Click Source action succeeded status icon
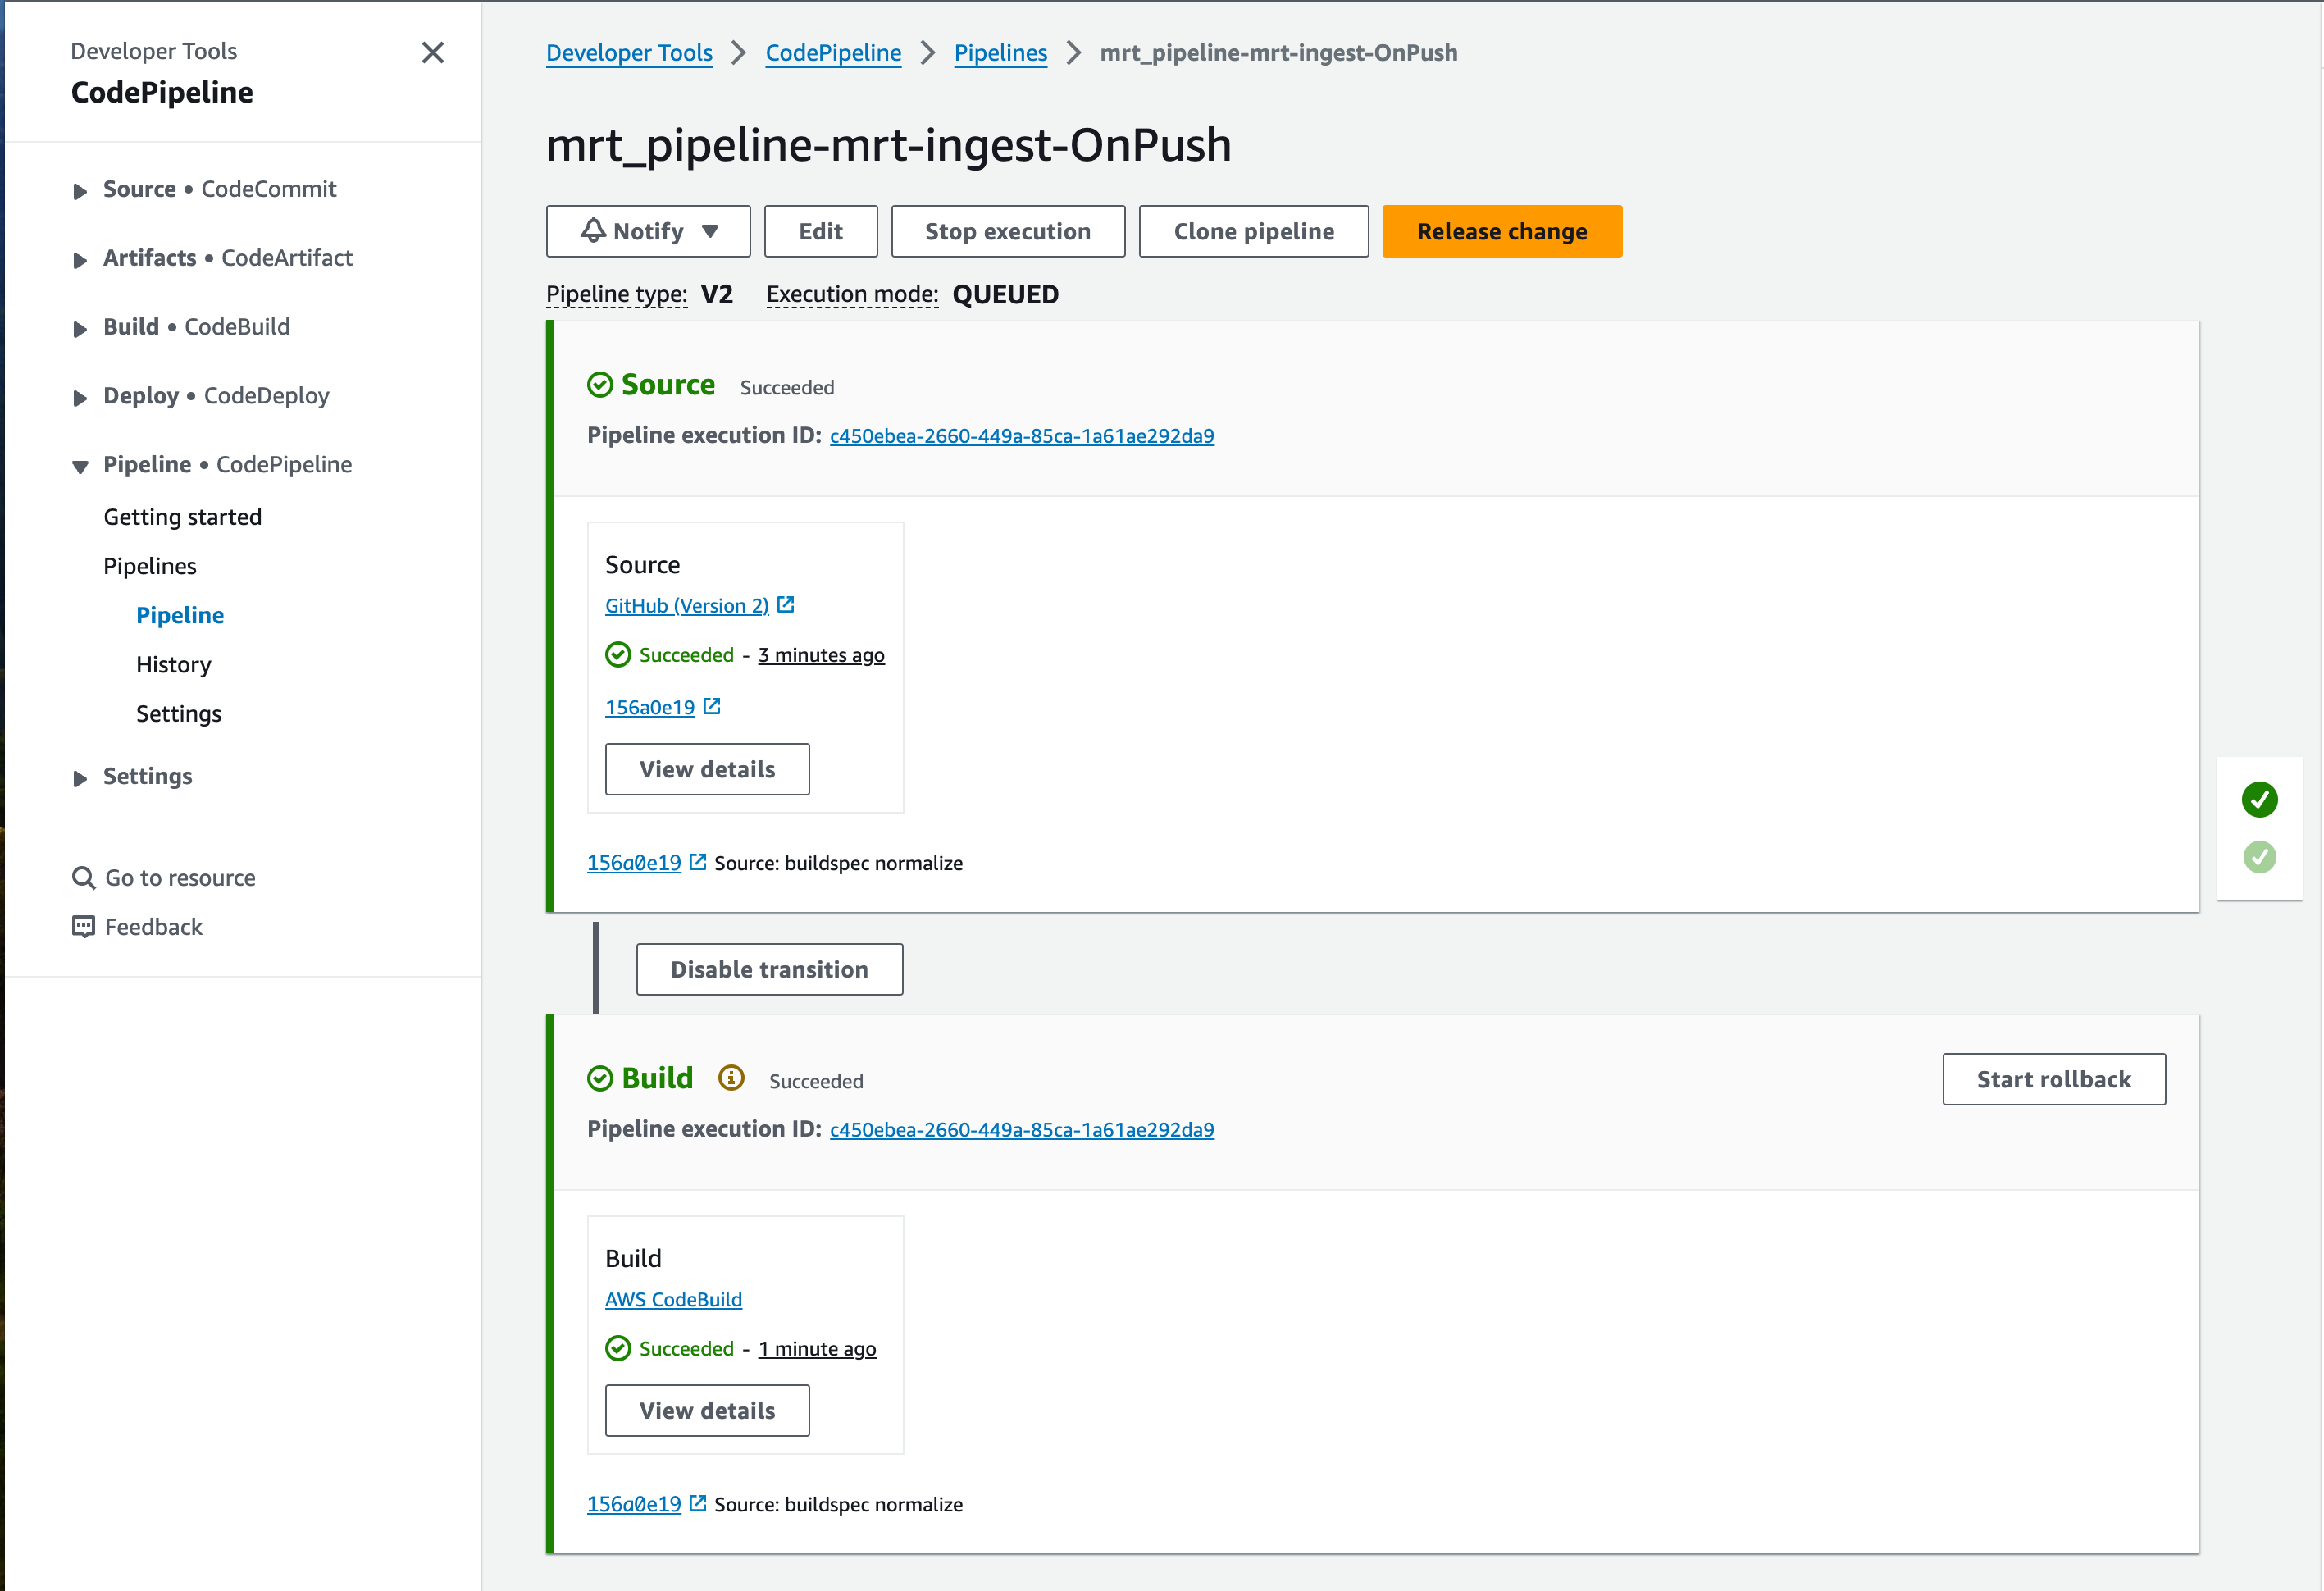 coord(618,655)
